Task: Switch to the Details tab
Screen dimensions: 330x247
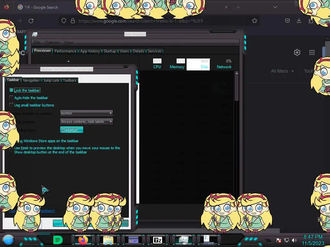Action: [138, 51]
